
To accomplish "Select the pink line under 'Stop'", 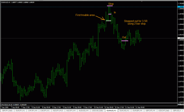I will tap(110, 6).
